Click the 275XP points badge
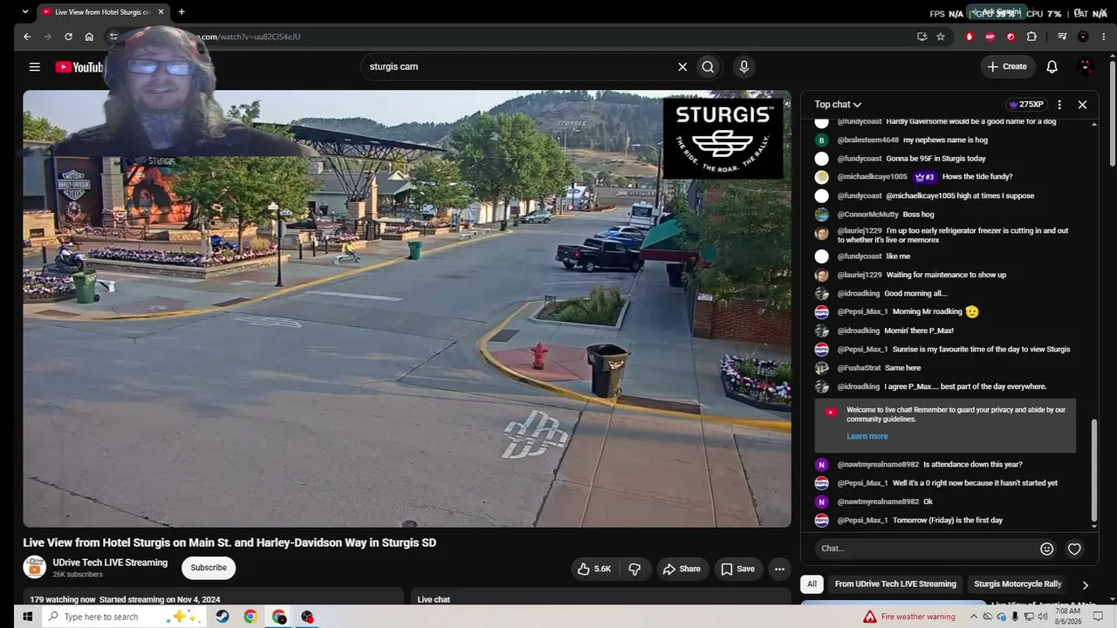Screen dimensions: 1117x628 click(x=1026, y=105)
